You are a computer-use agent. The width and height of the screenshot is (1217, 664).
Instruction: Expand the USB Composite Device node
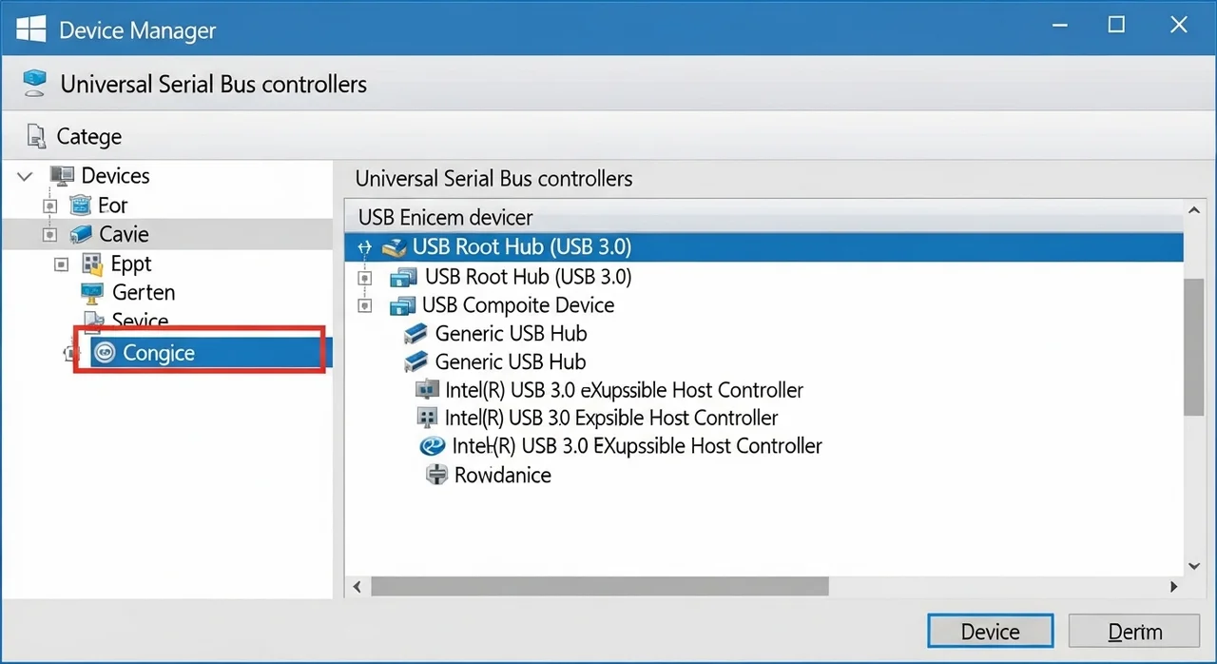(363, 305)
